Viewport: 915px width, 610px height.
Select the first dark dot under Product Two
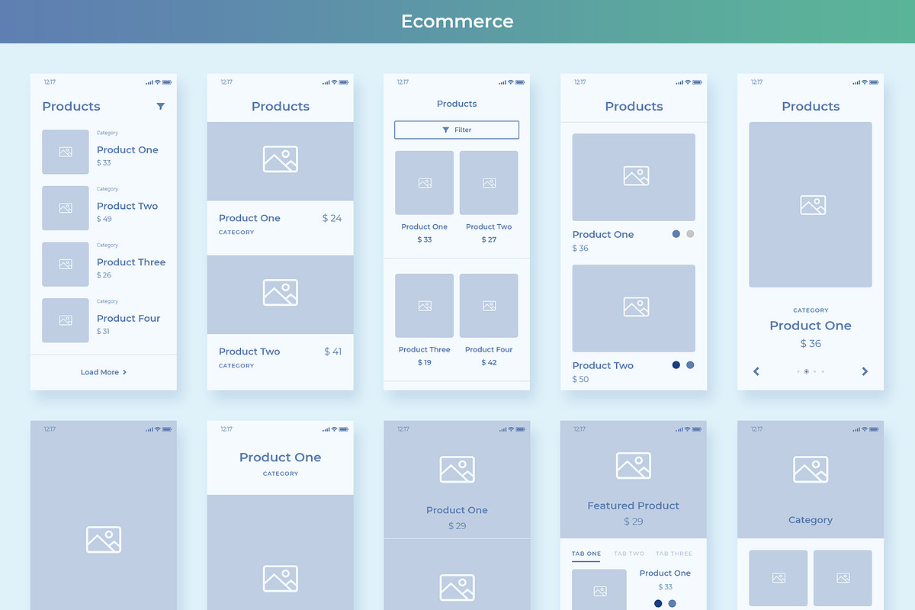coord(676,365)
